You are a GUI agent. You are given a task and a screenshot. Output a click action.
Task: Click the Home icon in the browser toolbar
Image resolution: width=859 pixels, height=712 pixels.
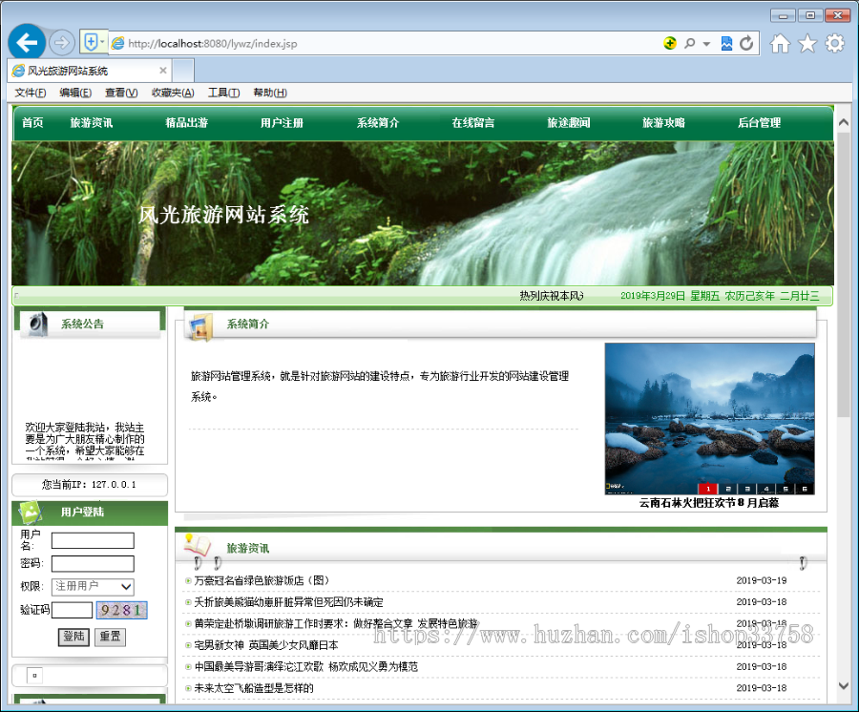[780, 42]
